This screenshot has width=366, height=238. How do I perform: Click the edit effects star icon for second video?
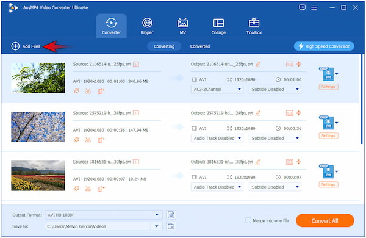(76, 140)
